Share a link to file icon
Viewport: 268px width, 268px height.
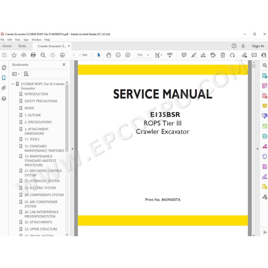click(244, 55)
